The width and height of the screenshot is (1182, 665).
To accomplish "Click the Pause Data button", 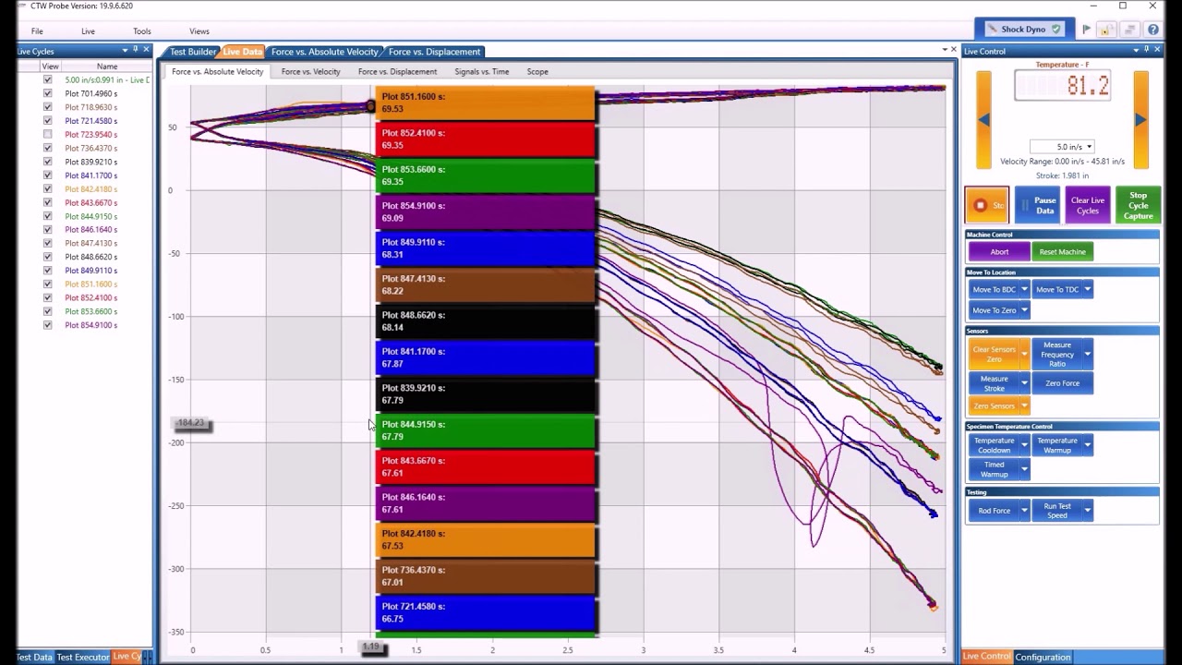I will 1044,205.
